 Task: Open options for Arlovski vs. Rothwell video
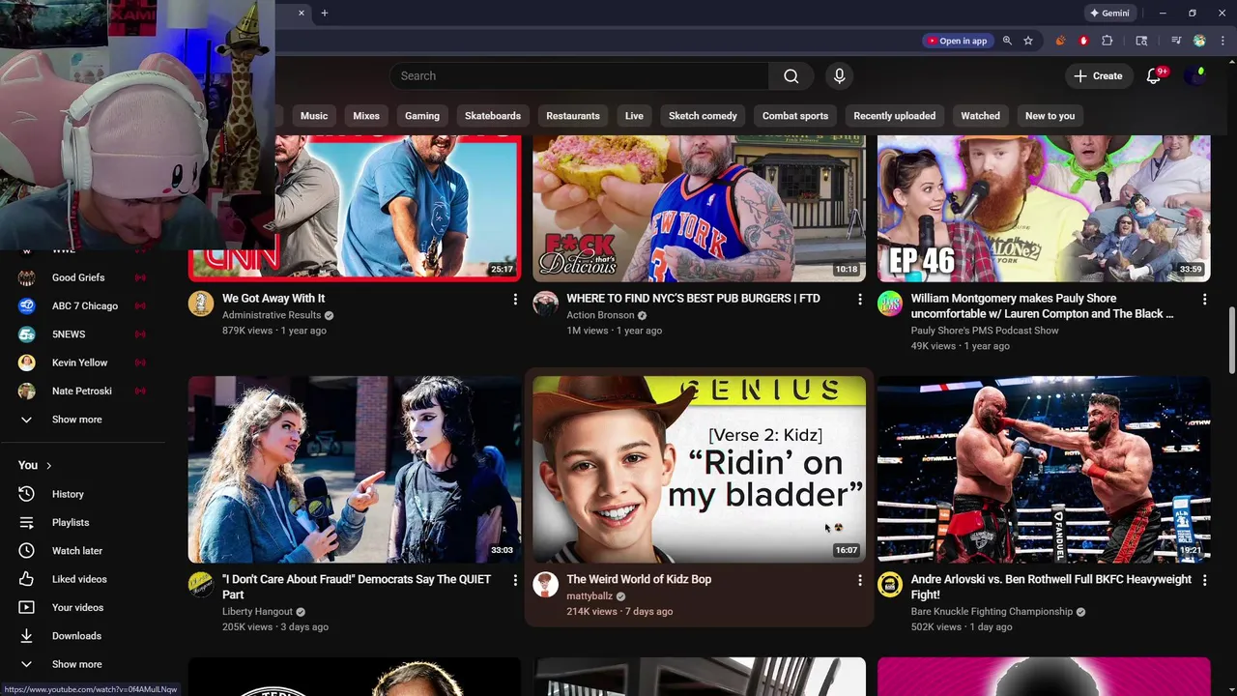pos(1204,580)
